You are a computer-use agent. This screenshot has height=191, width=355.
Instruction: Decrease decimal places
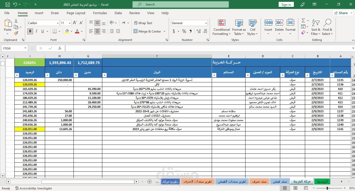(205, 31)
